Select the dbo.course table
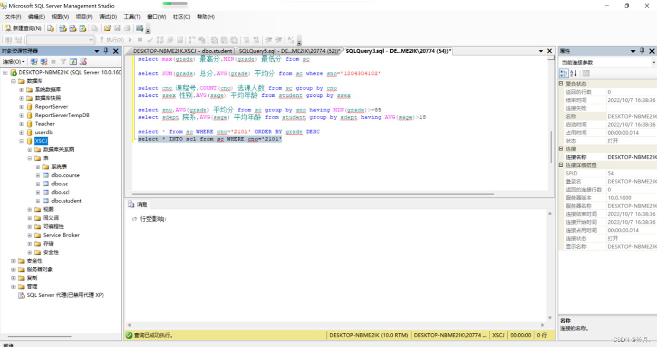This screenshot has height=347, width=657. 65,175
